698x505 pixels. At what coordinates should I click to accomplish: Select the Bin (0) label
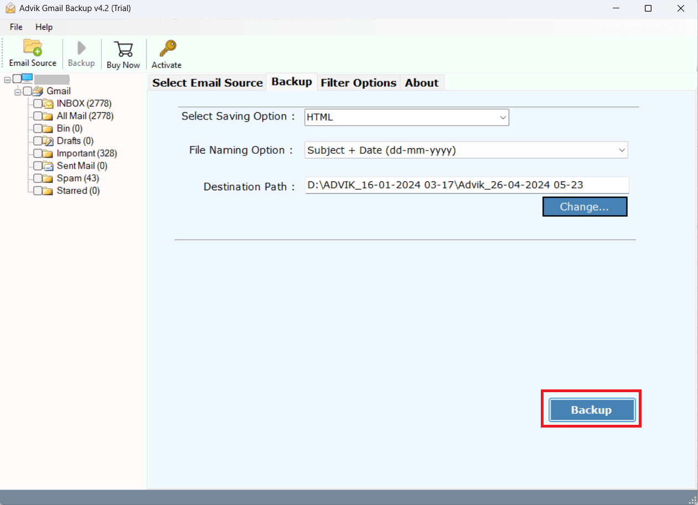pos(70,128)
